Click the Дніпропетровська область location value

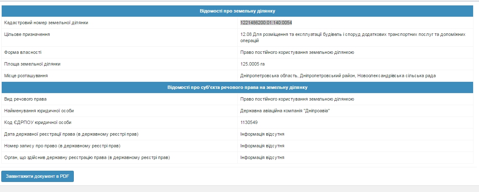(x=338, y=76)
